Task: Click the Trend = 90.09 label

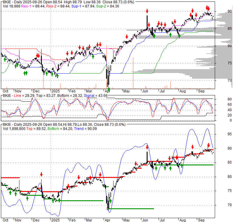Action: [x=85, y=129]
